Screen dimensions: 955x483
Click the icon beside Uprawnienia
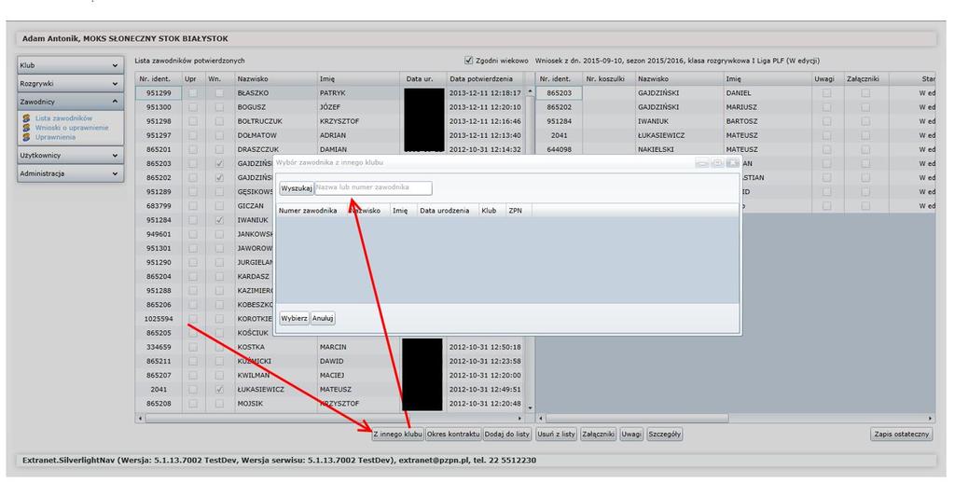26,137
